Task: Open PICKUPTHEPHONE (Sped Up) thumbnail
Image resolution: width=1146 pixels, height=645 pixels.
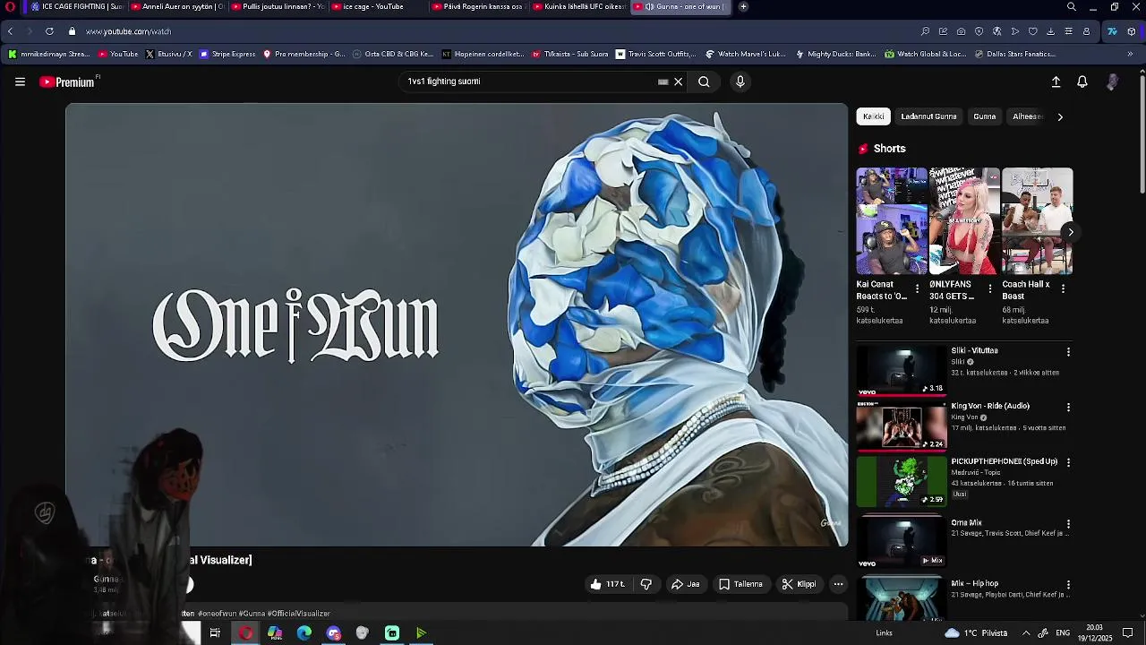Action: [902, 481]
